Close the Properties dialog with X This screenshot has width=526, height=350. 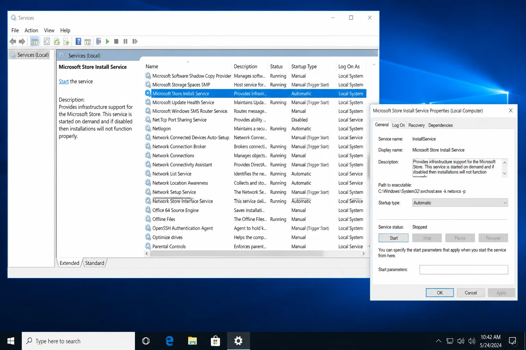click(511, 110)
